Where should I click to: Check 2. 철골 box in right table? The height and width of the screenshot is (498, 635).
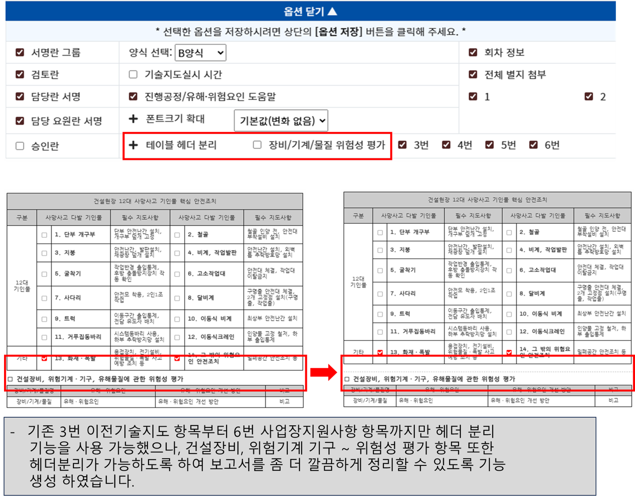click(x=509, y=232)
